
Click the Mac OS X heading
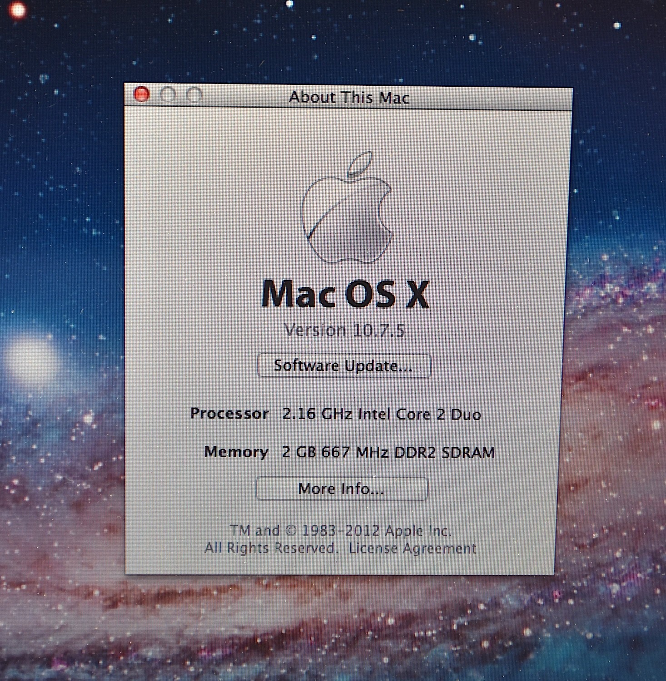(x=345, y=295)
